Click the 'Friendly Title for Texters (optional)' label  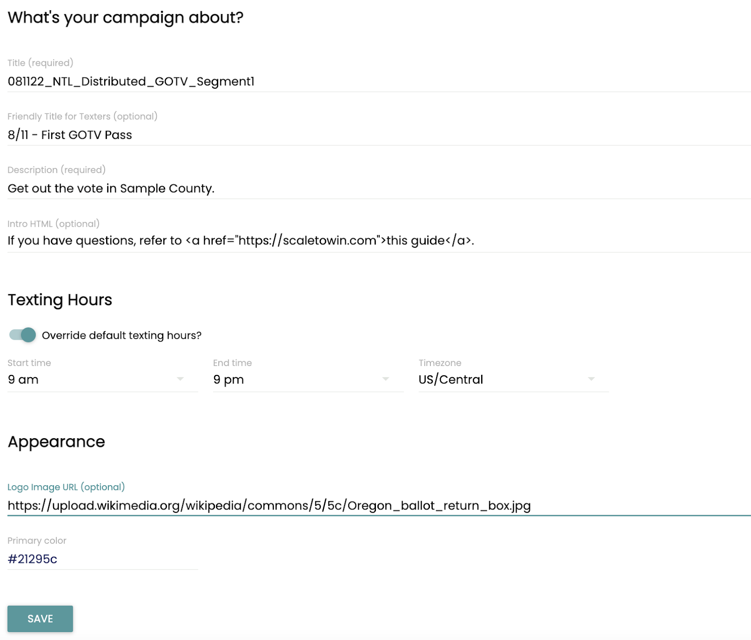(x=83, y=116)
